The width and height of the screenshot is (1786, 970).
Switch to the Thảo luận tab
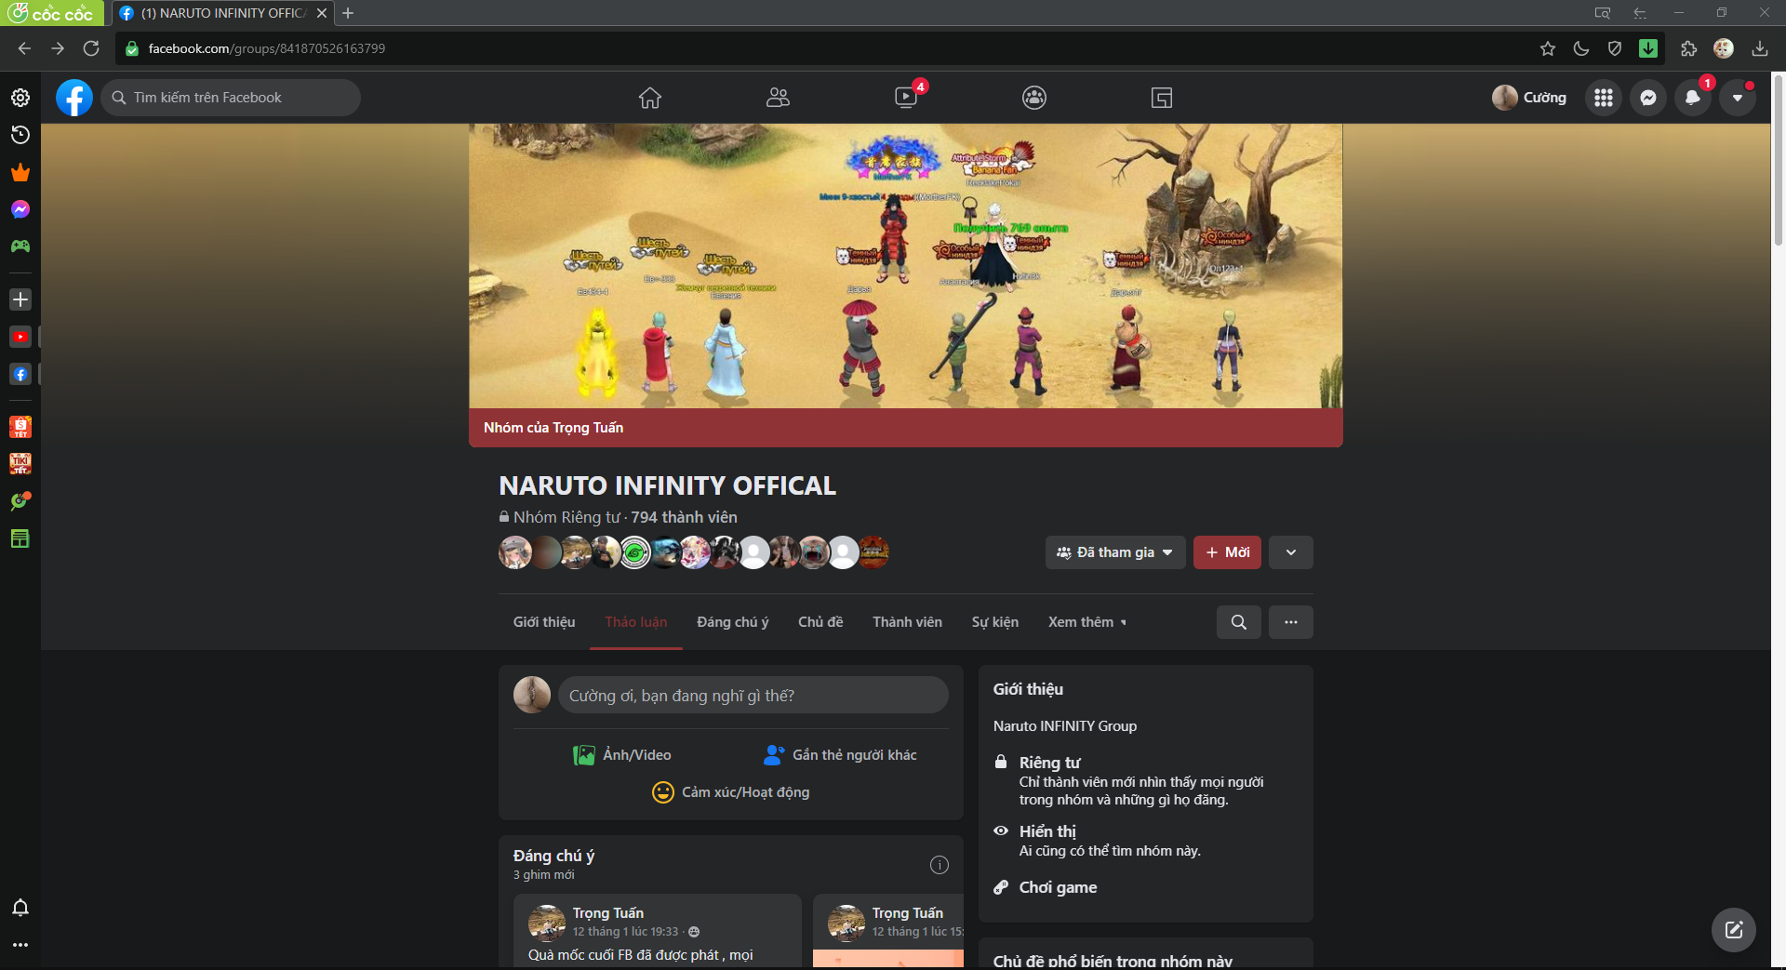[636, 622]
